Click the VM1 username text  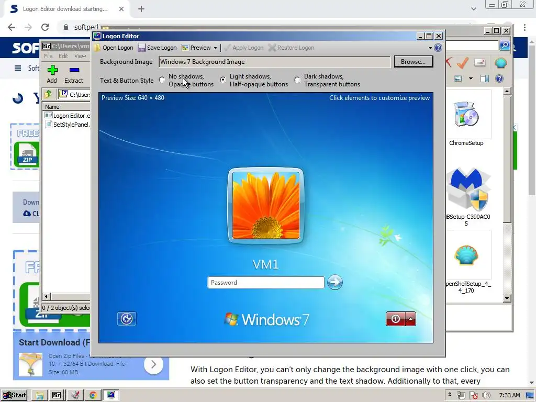(265, 264)
